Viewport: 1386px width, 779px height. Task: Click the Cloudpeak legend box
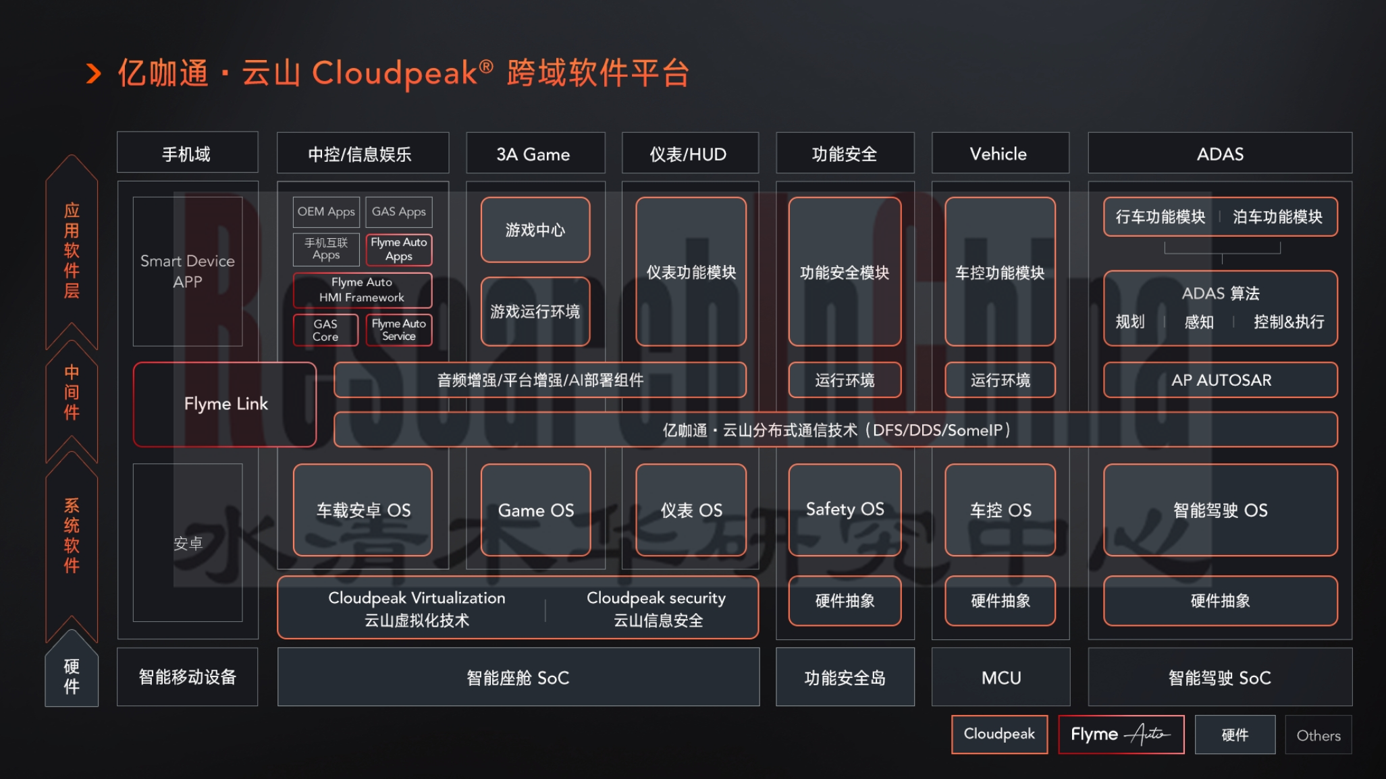999,734
